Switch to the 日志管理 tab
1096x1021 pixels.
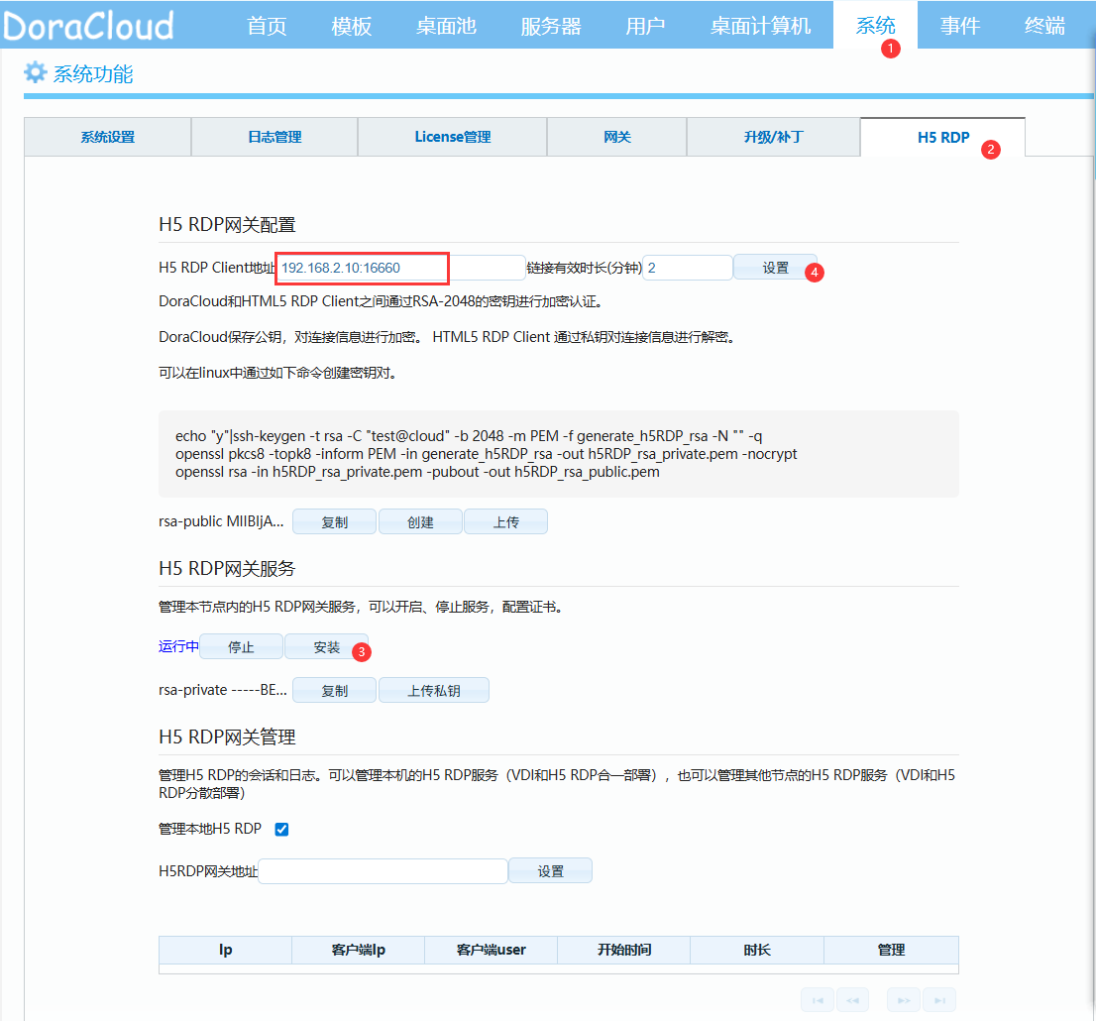click(274, 137)
